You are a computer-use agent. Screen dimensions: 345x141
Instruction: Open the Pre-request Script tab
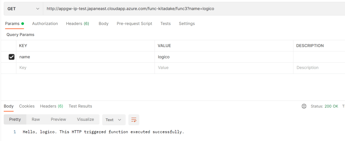(134, 24)
